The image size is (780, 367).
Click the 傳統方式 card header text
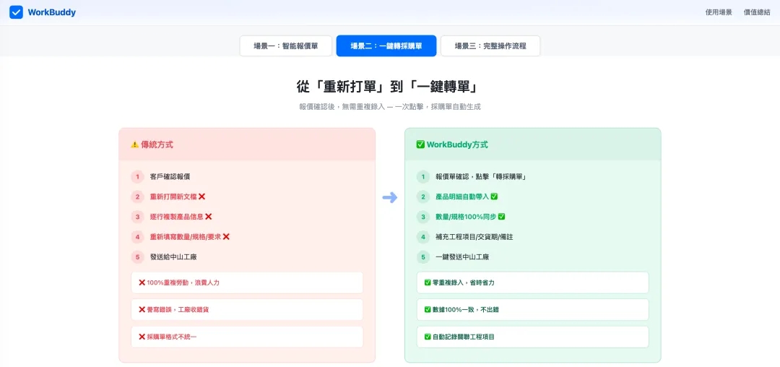pos(157,144)
